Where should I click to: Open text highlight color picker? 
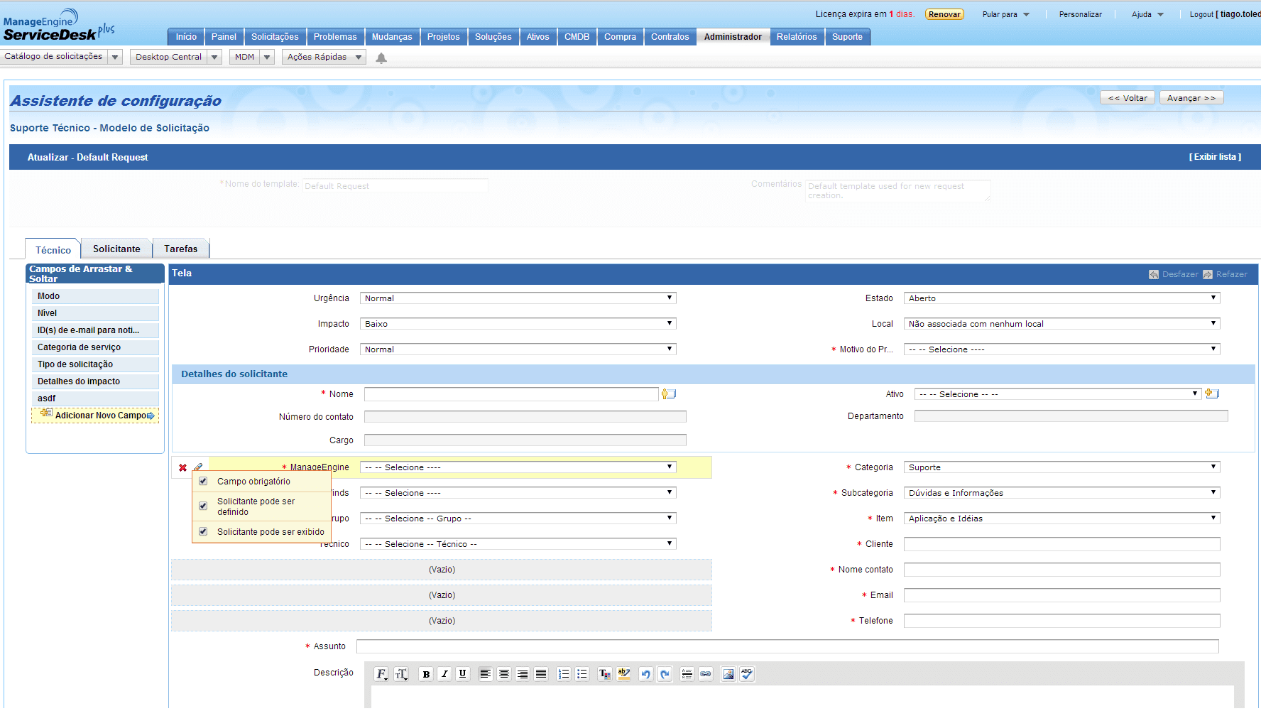624,674
